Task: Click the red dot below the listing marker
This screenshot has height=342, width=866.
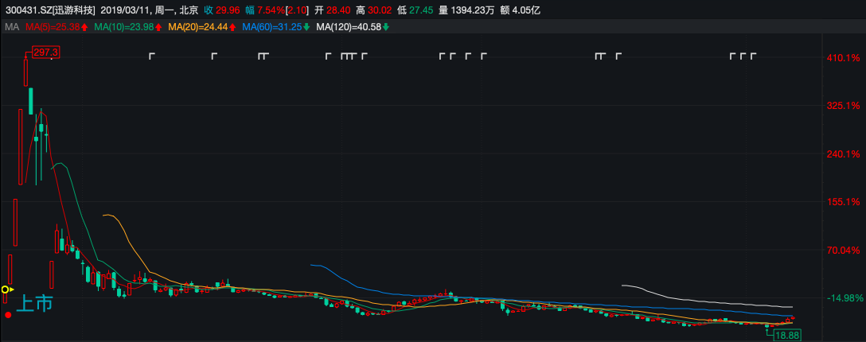Action: point(8,315)
